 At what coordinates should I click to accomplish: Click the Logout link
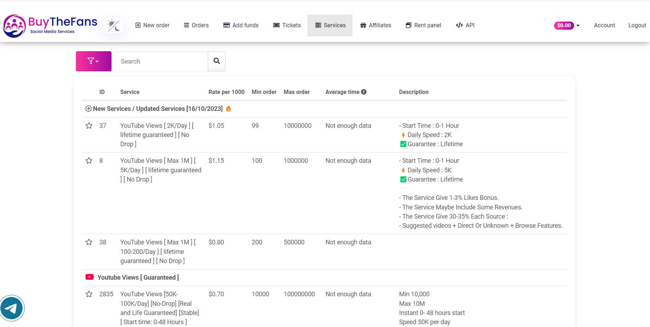637,25
